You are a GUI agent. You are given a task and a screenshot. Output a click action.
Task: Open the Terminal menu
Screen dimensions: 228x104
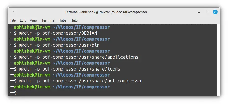(x=48, y=20)
